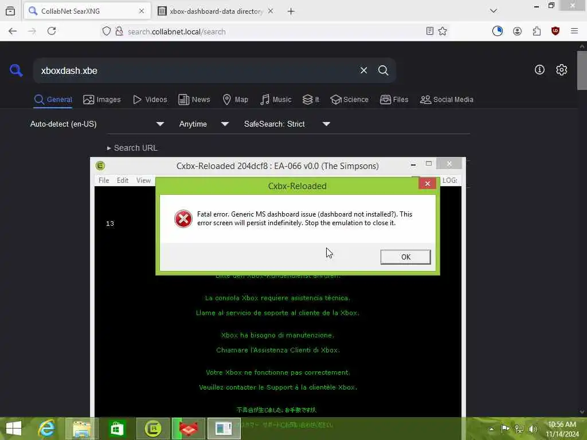Open the SearXNG about info icon
This screenshot has height=440, width=587.
pyautogui.click(x=539, y=69)
